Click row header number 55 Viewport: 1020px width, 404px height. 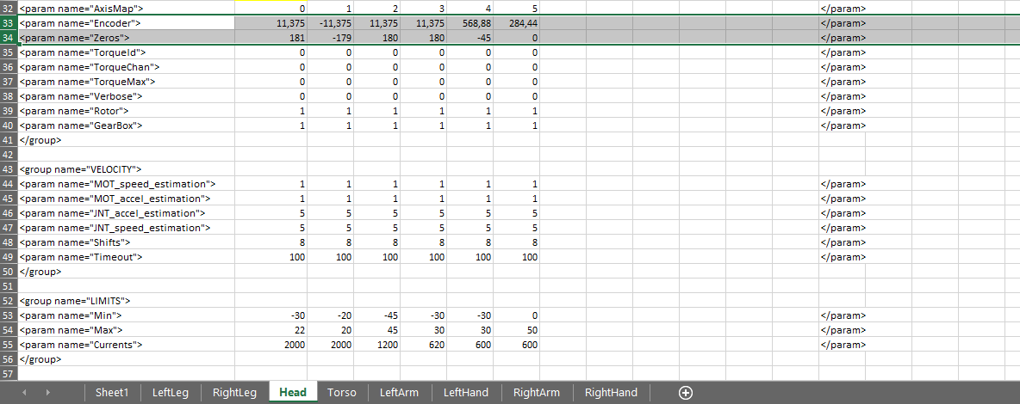point(9,345)
